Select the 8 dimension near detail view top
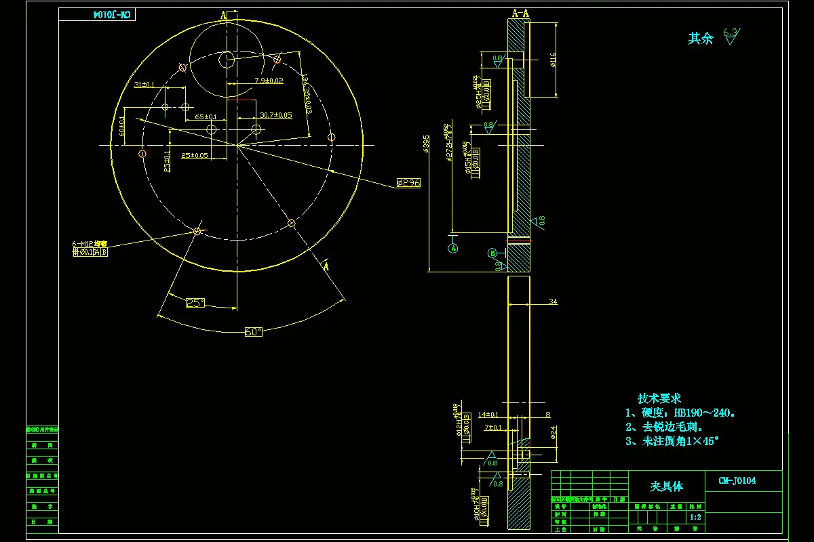 pyautogui.click(x=548, y=414)
